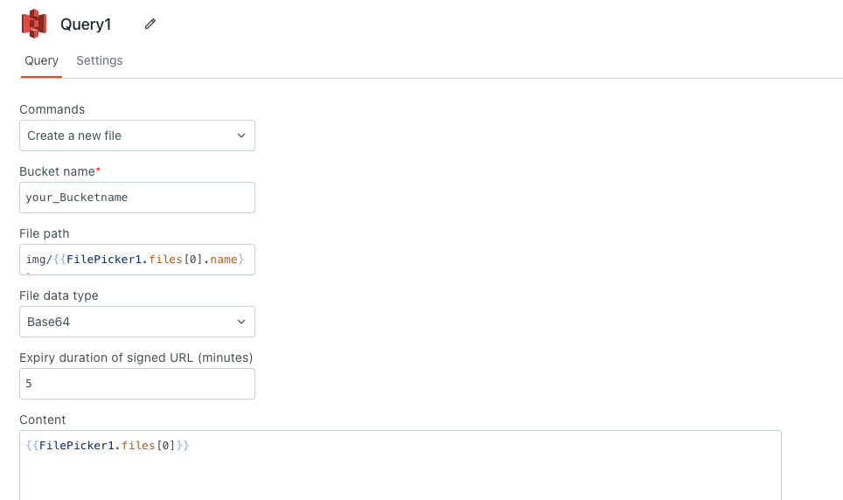Switch to the Query tab
Image resolution: width=843 pixels, height=500 pixels.
[41, 61]
